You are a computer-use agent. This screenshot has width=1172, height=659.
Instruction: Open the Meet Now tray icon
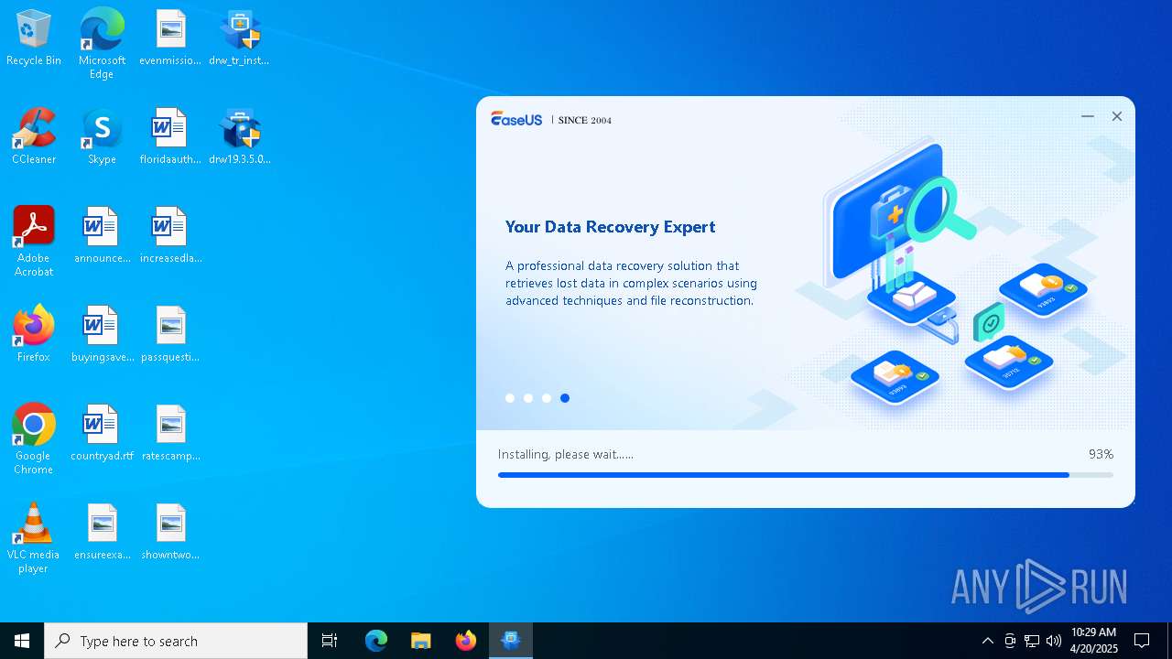1010,641
